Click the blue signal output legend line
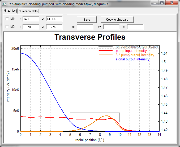 pyautogui.click(x=106, y=59)
